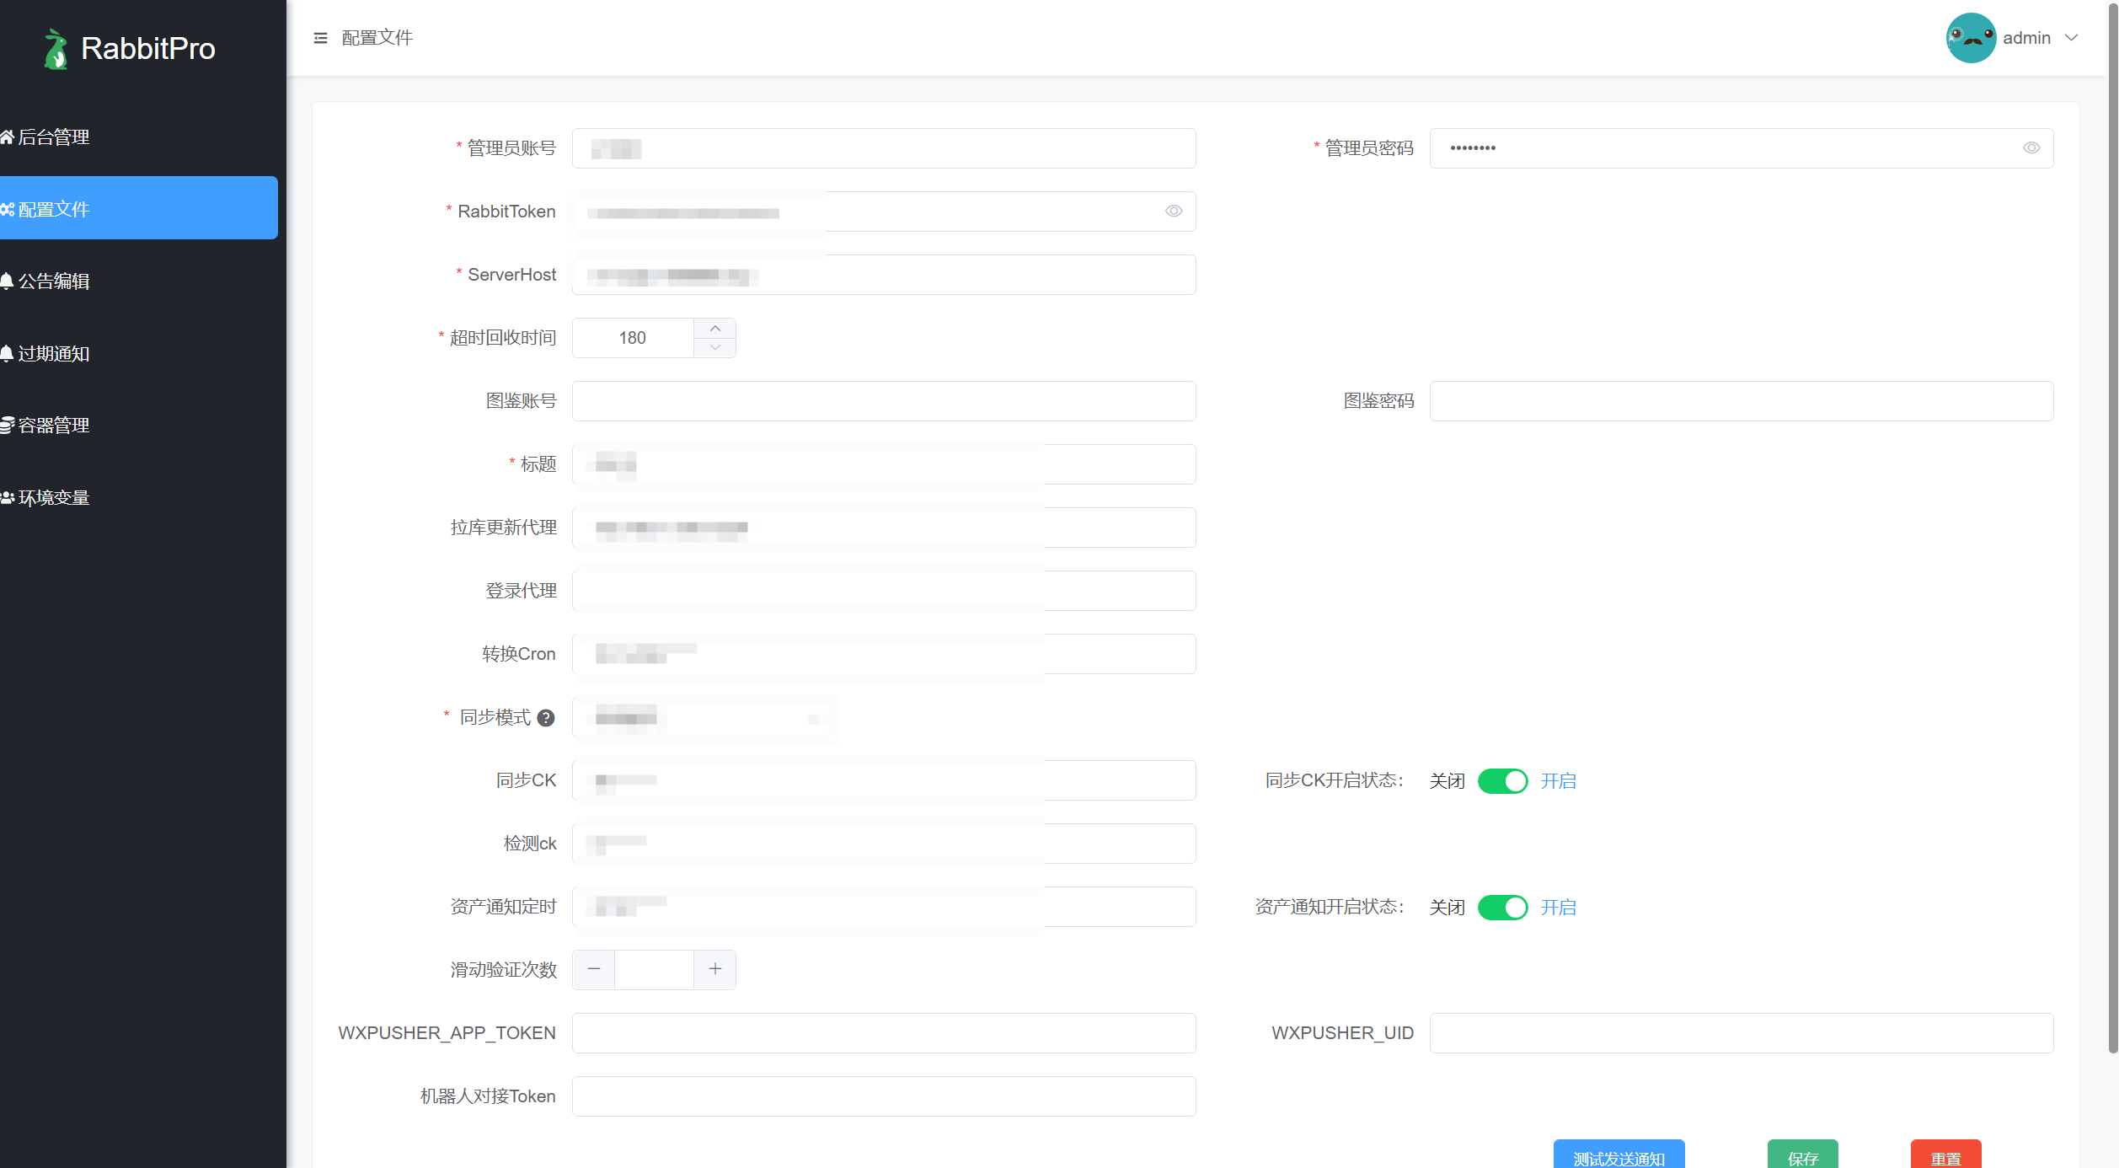This screenshot has width=2119, height=1168.
Task: Focus the 拉库更新代理 input field
Action: 884,528
